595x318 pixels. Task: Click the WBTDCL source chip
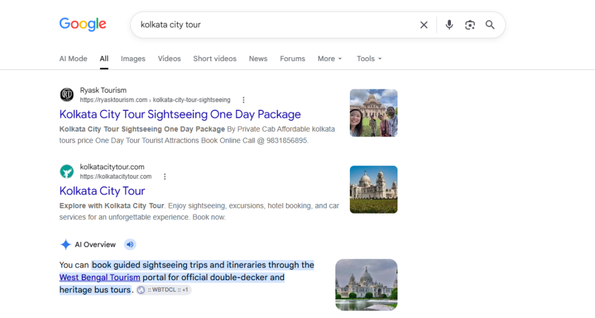tap(164, 290)
